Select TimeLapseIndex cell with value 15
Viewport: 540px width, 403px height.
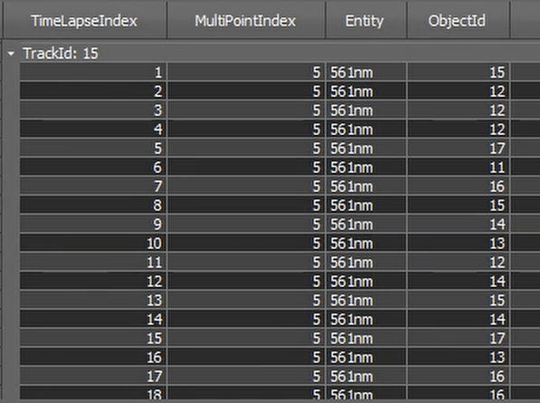(x=93, y=338)
